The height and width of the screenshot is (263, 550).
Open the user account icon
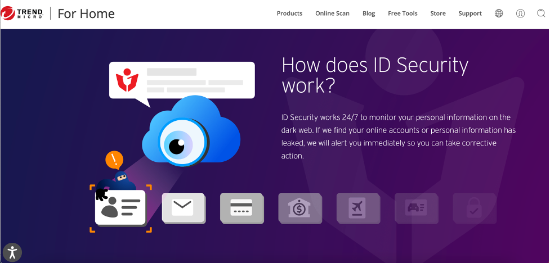(521, 13)
